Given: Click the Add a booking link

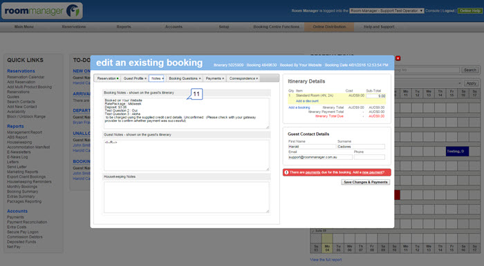Looking at the screenshot, I should click(299, 108).
